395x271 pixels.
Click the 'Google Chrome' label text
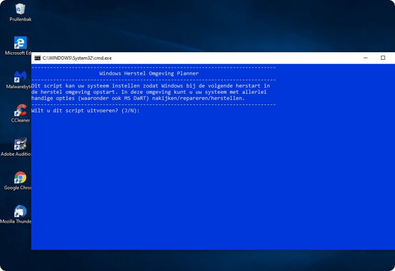point(18,188)
